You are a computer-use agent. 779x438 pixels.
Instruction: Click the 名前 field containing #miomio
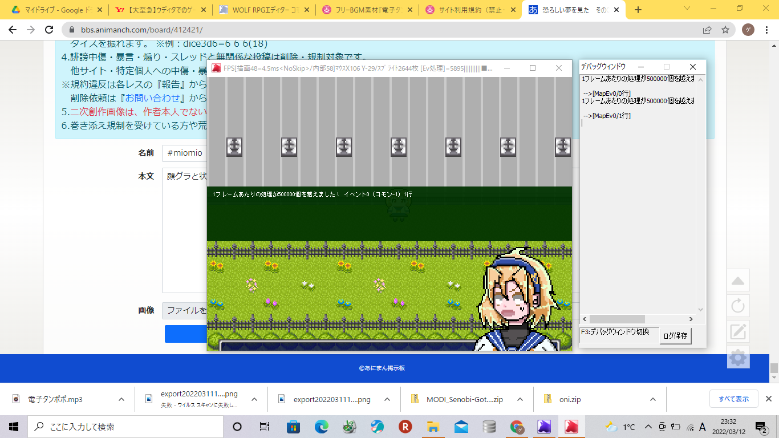pos(185,153)
